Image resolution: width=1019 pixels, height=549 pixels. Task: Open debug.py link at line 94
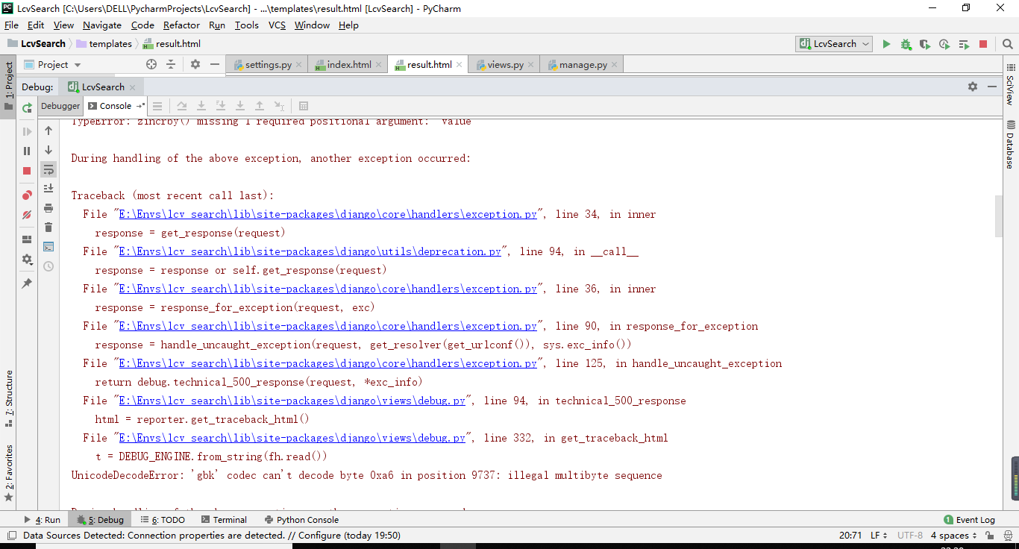(292, 401)
